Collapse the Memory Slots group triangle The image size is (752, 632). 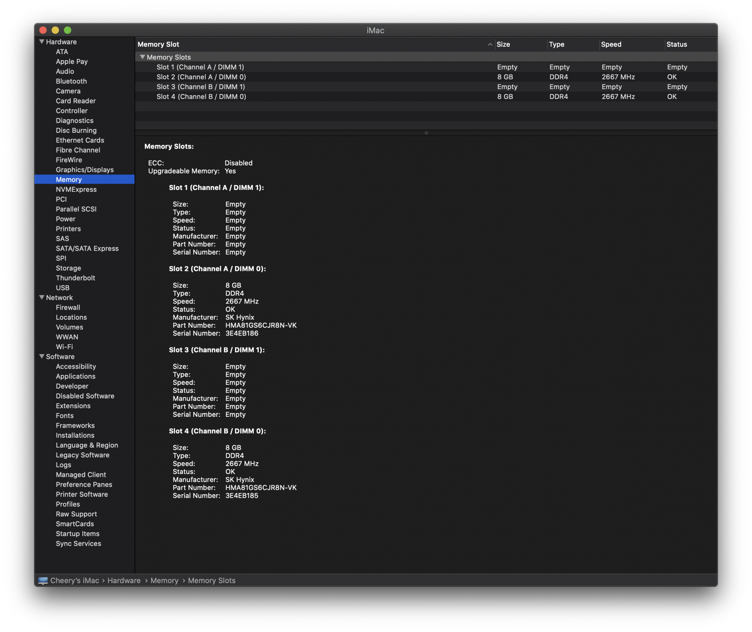143,57
